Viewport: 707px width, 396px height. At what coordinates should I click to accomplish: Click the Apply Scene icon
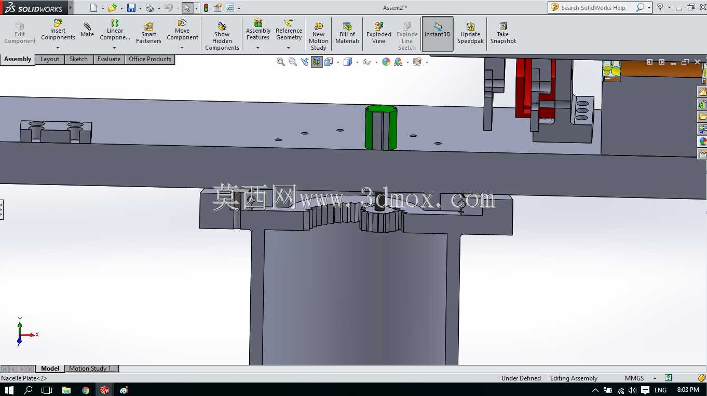tap(398, 62)
